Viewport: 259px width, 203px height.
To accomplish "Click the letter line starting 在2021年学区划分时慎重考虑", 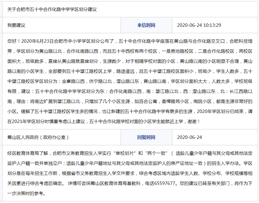I will [104, 122].
